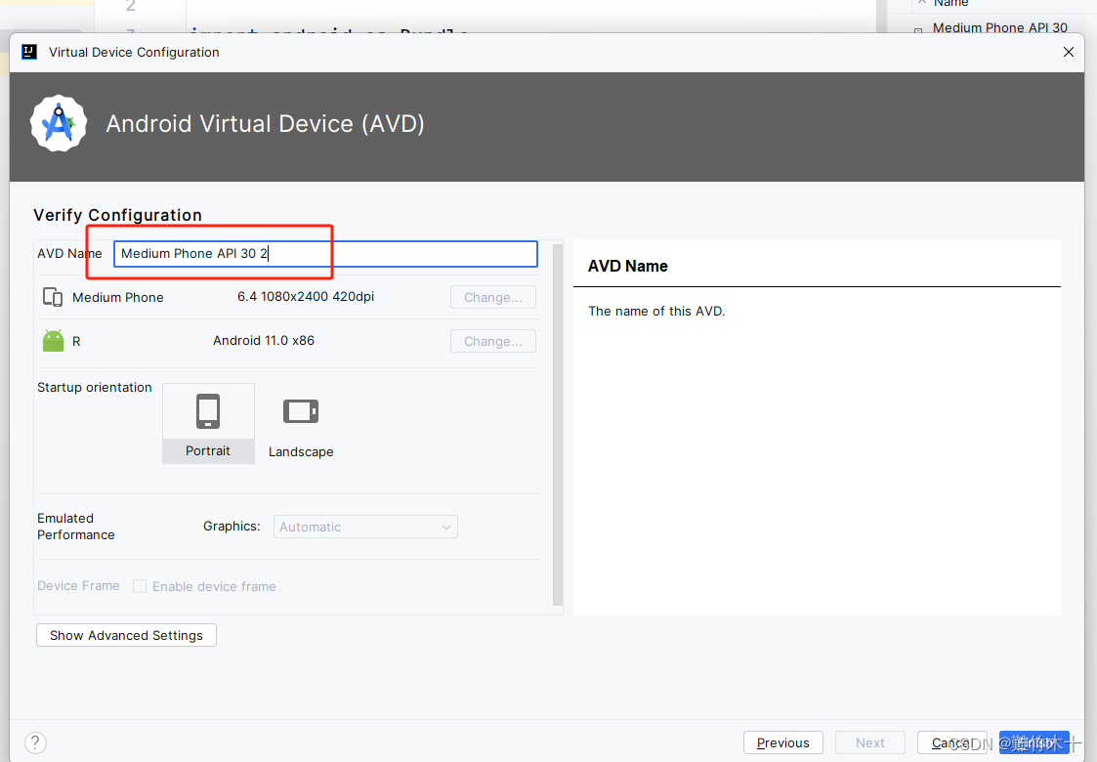Image resolution: width=1097 pixels, height=762 pixels.
Task: Open the Graphics Automatic dropdown
Action: 365,527
